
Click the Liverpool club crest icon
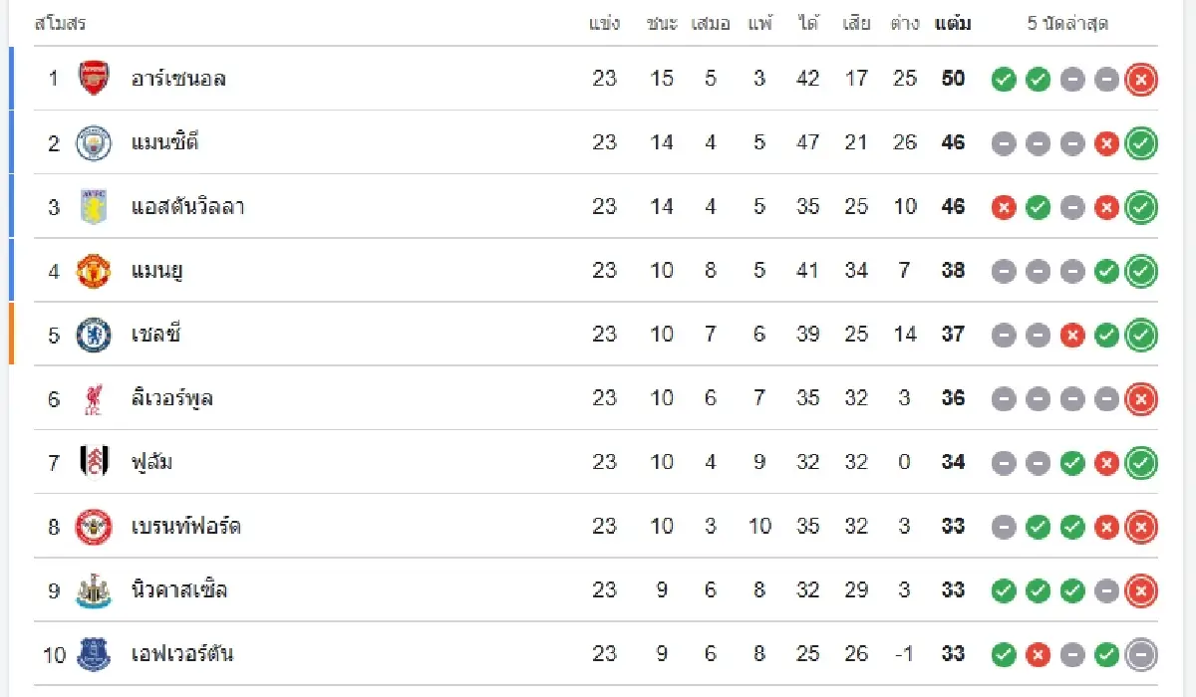point(94,398)
